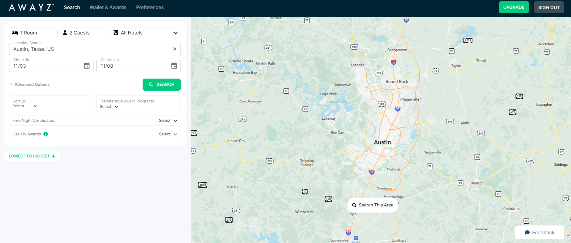Click the San Marcos hospital marker on map
571x243 pixels.
(x=356, y=238)
